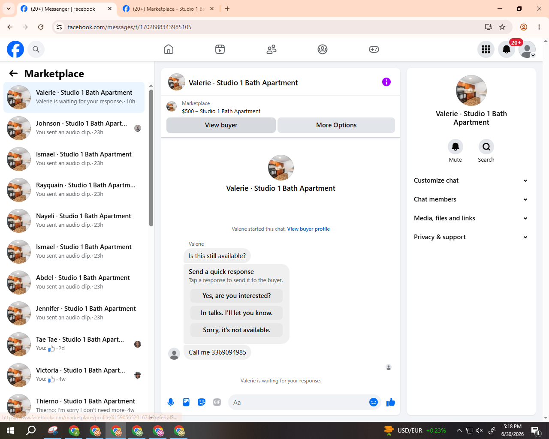The width and height of the screenshot is (549, 439).
Task: Open the Victoria conversation
Action: click(74, 375)
